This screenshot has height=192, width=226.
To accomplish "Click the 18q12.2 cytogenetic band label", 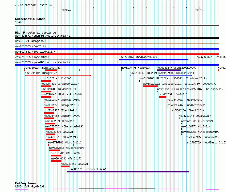I will tap(21, 22).
